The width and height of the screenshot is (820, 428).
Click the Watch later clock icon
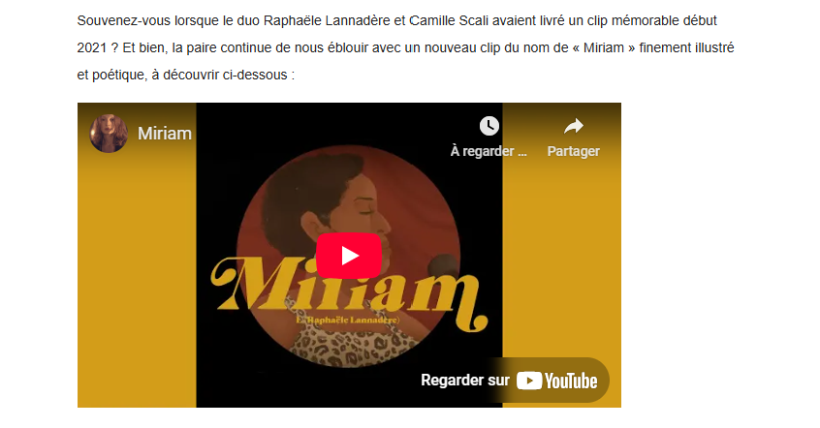tap(489, 126)
